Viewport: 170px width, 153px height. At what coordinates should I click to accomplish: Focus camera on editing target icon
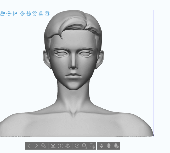pyautogui.click(x=60, y=146)
